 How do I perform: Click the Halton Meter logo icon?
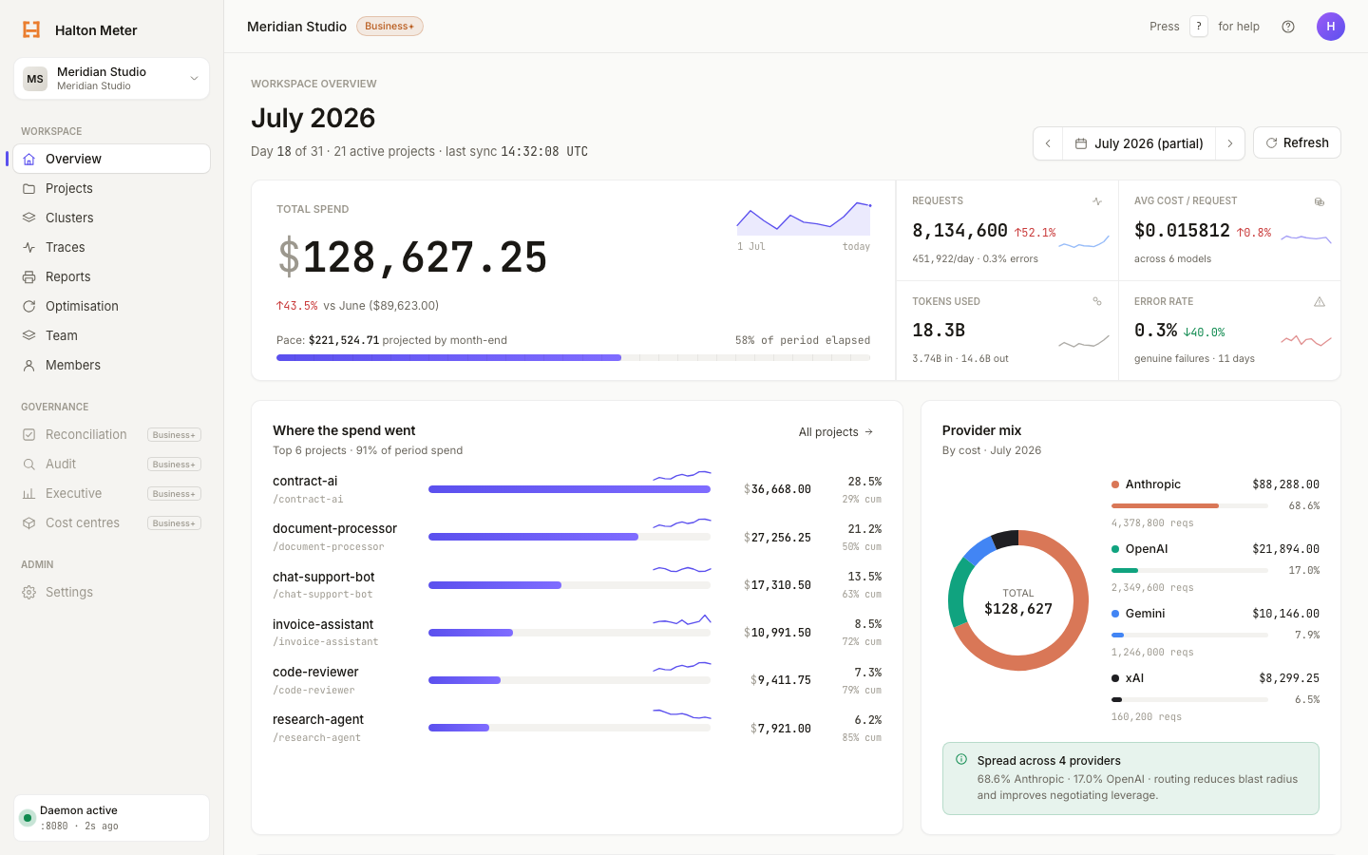(x=31, y=29)
